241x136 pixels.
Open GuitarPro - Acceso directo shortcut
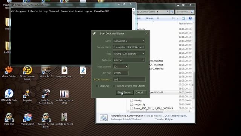[46, 93]
